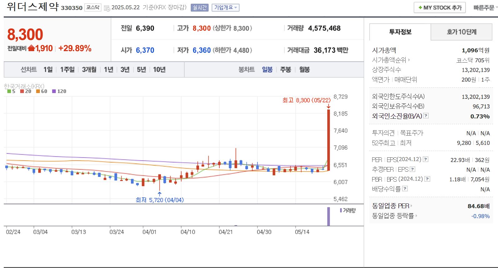Click the 실시간 button

click(x=200, y=7)
